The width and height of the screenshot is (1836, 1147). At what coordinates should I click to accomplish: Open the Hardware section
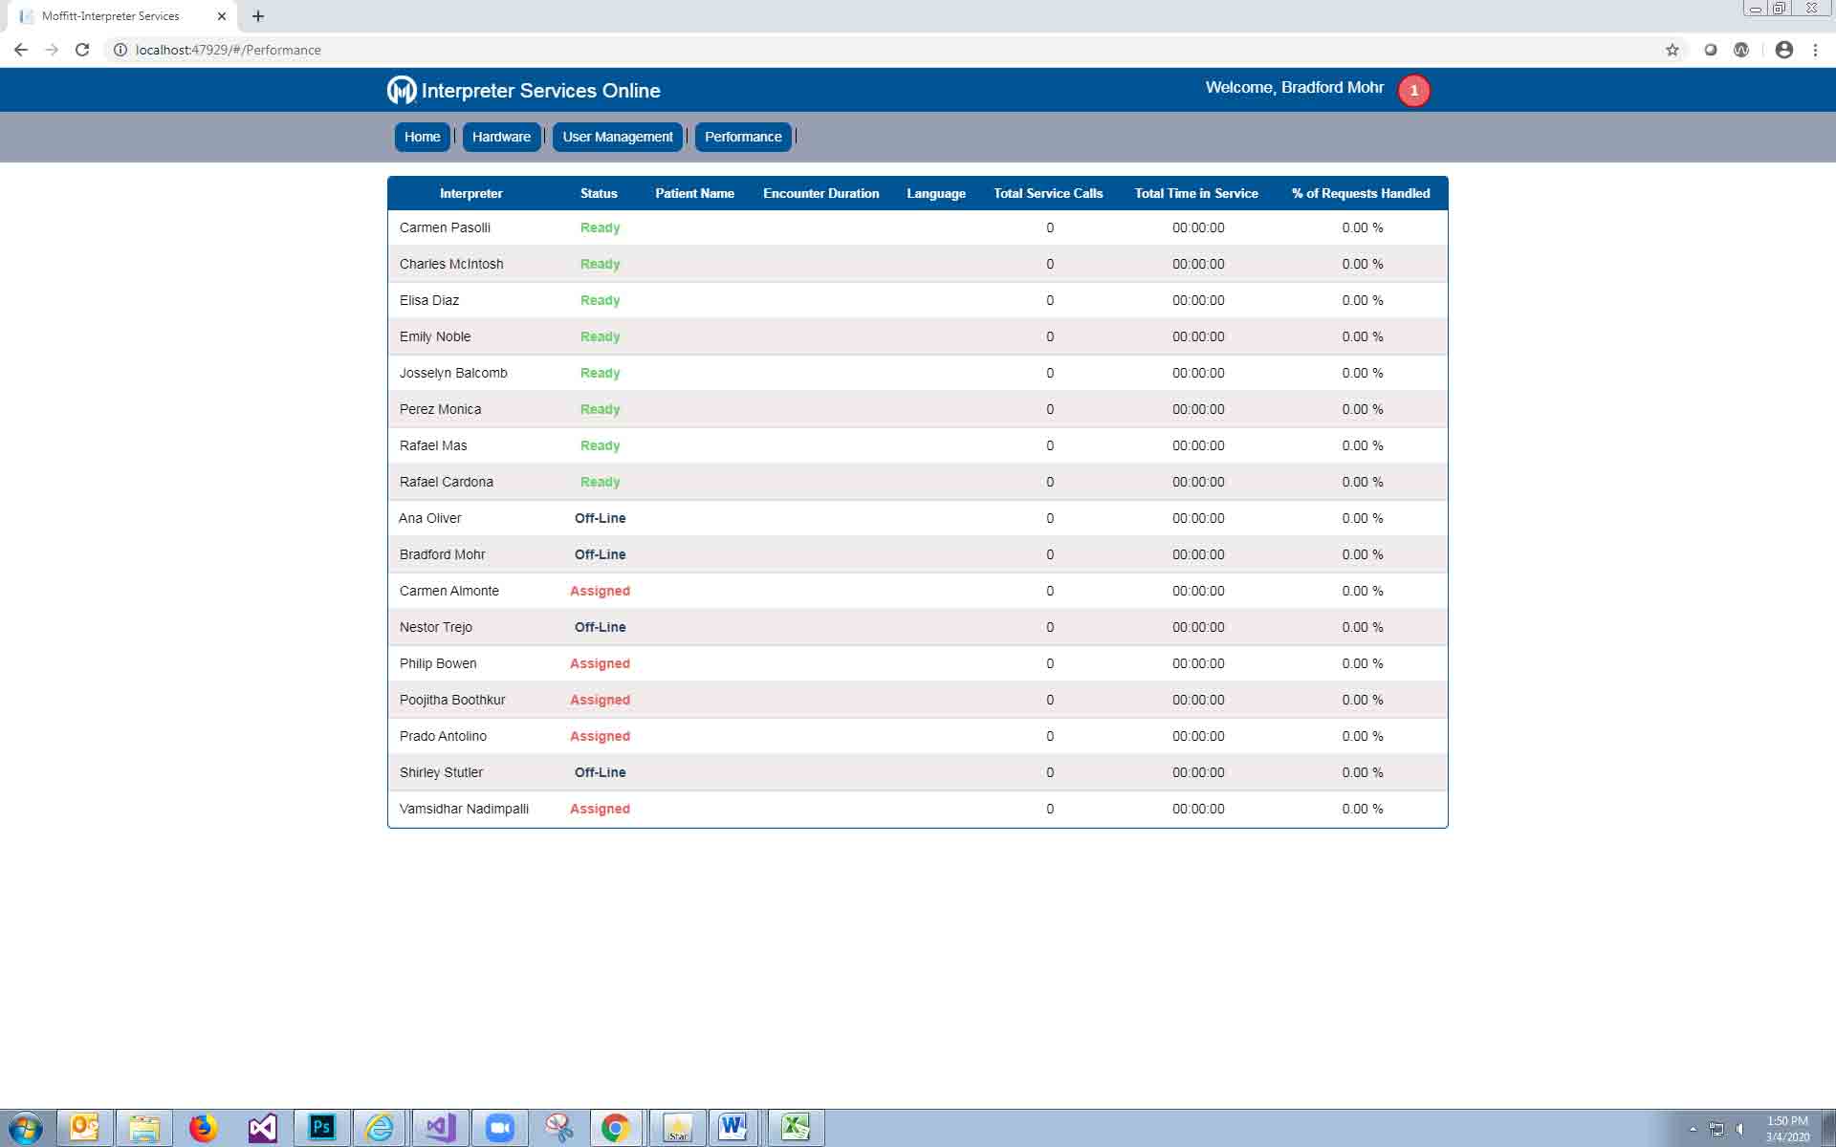coord(501,137)
